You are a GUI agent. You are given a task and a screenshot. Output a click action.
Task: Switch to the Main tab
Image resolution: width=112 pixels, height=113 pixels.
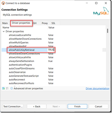(x=5, y=23)
